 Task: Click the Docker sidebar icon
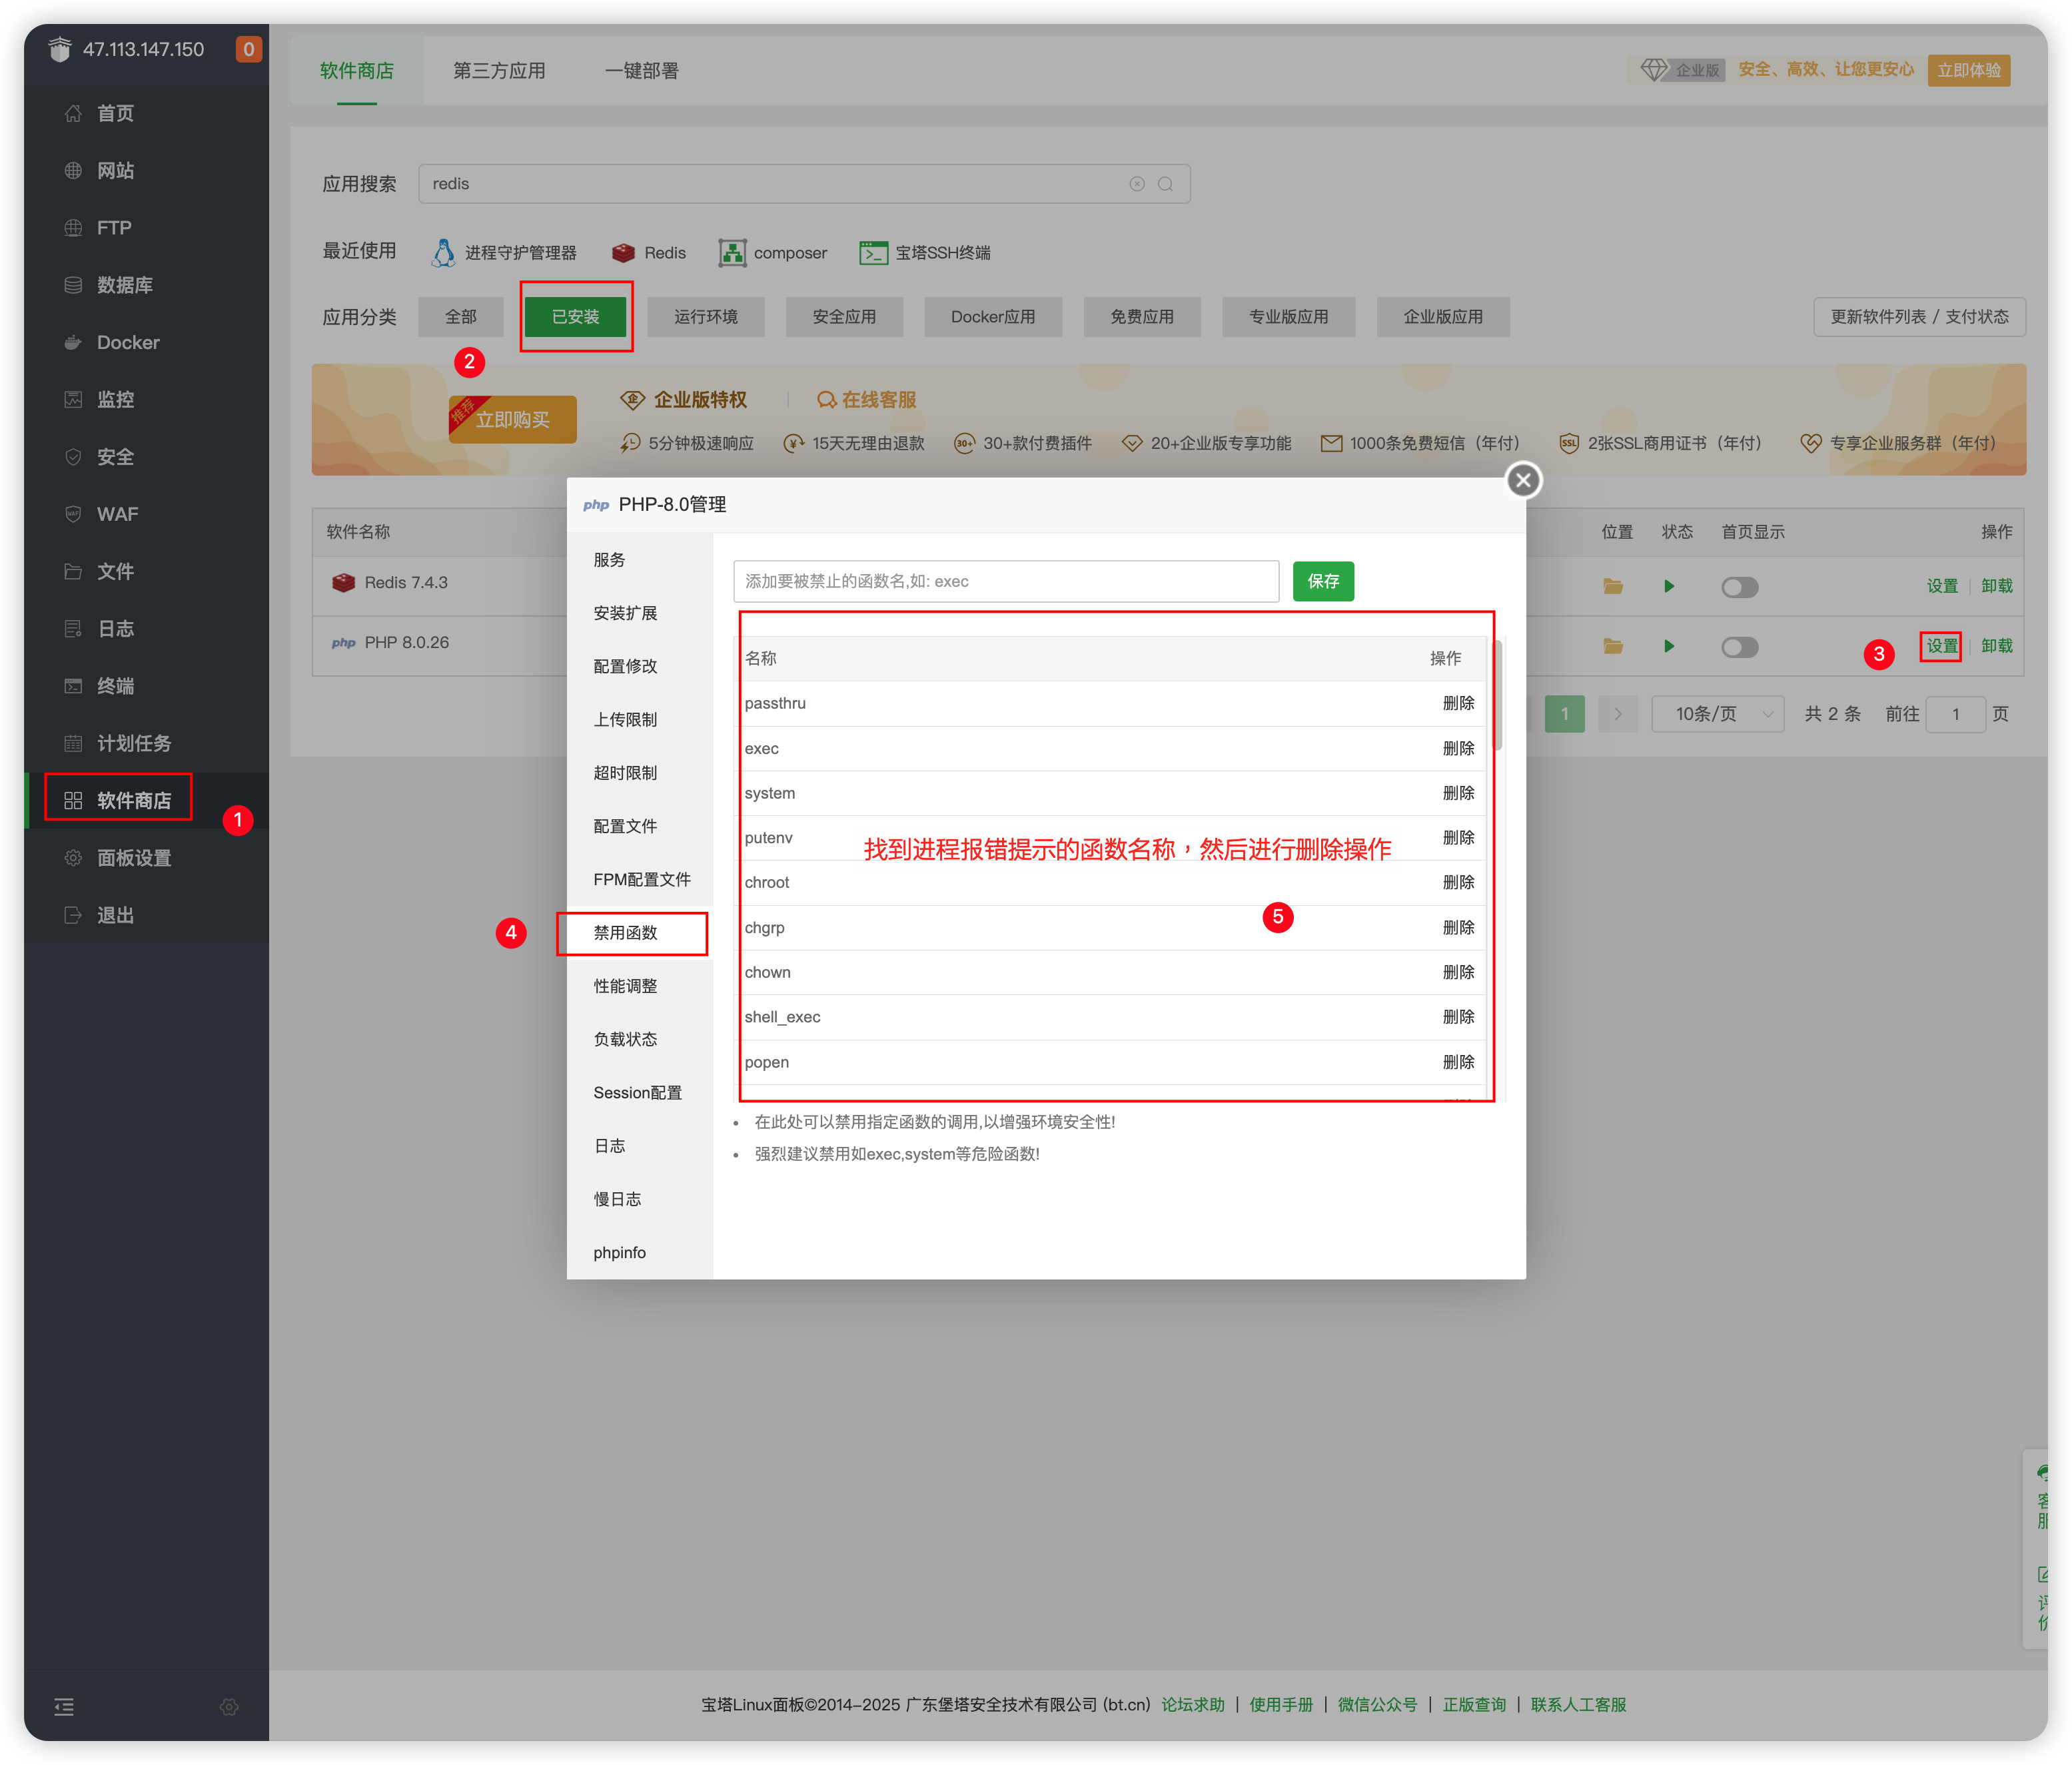[x=73, y=343]
